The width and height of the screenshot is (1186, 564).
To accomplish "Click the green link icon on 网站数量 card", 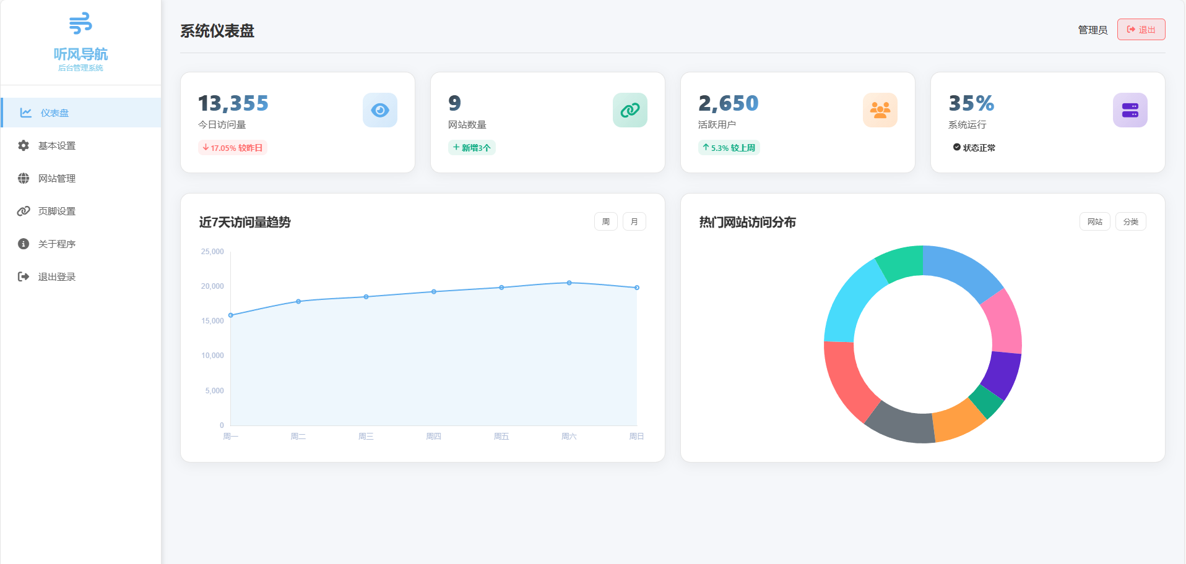I will (x=630, y=110).
